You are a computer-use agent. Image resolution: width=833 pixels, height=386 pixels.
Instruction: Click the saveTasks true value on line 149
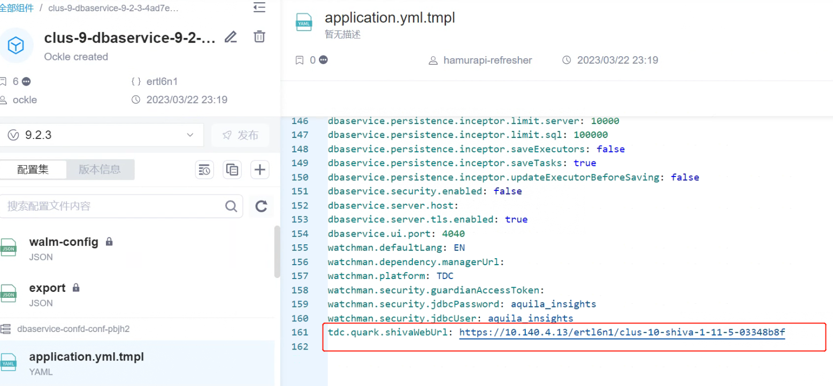click(x=585, y=163)
